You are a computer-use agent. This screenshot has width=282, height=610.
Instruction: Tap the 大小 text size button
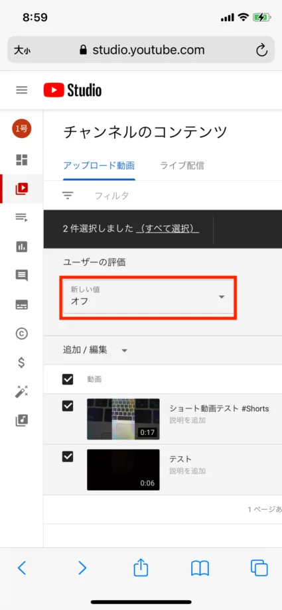tap(22, 50)
